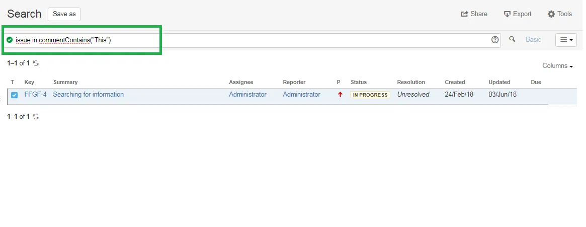
Task: Refresh results using top refresh icon
Action: [36, 63]
